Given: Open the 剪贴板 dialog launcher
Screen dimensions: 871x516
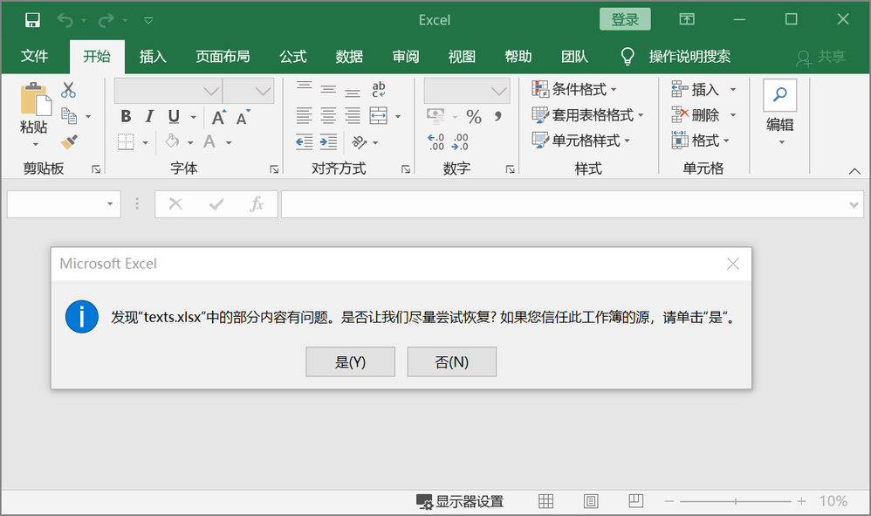Looking at the screenshot, I should coord(96,169).
